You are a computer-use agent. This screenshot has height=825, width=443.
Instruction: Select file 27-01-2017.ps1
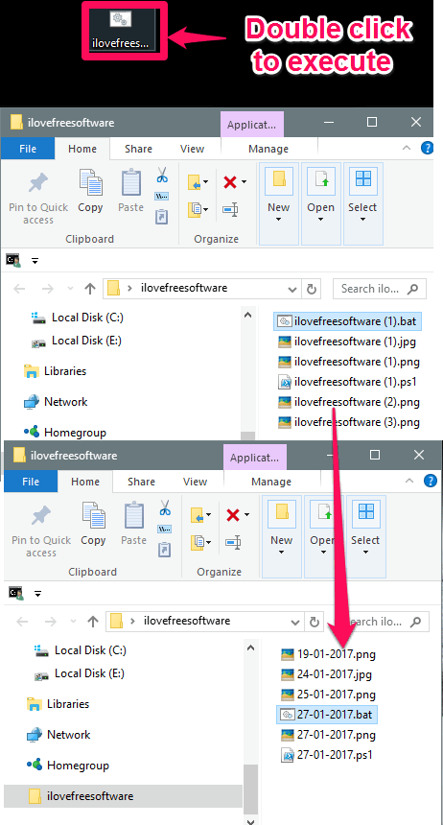click(327, 755)
